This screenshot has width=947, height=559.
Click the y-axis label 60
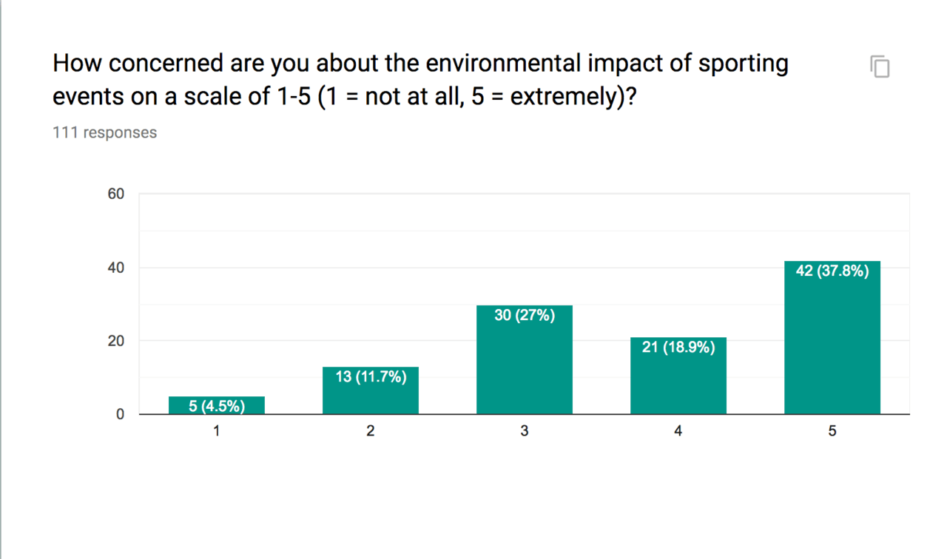tap(116, 194)
